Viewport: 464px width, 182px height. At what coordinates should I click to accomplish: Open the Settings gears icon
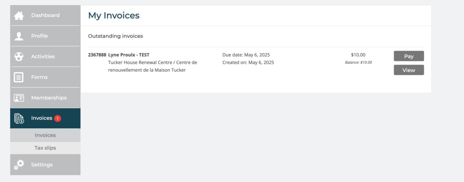(x=19, y=165)
